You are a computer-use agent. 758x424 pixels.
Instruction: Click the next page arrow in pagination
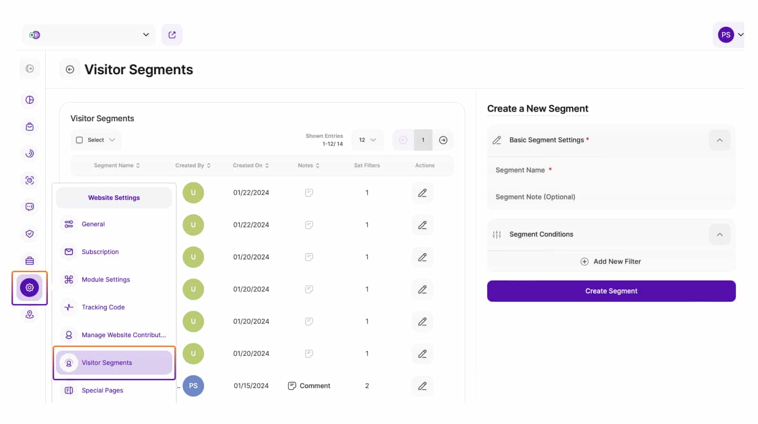pos(443,140)
